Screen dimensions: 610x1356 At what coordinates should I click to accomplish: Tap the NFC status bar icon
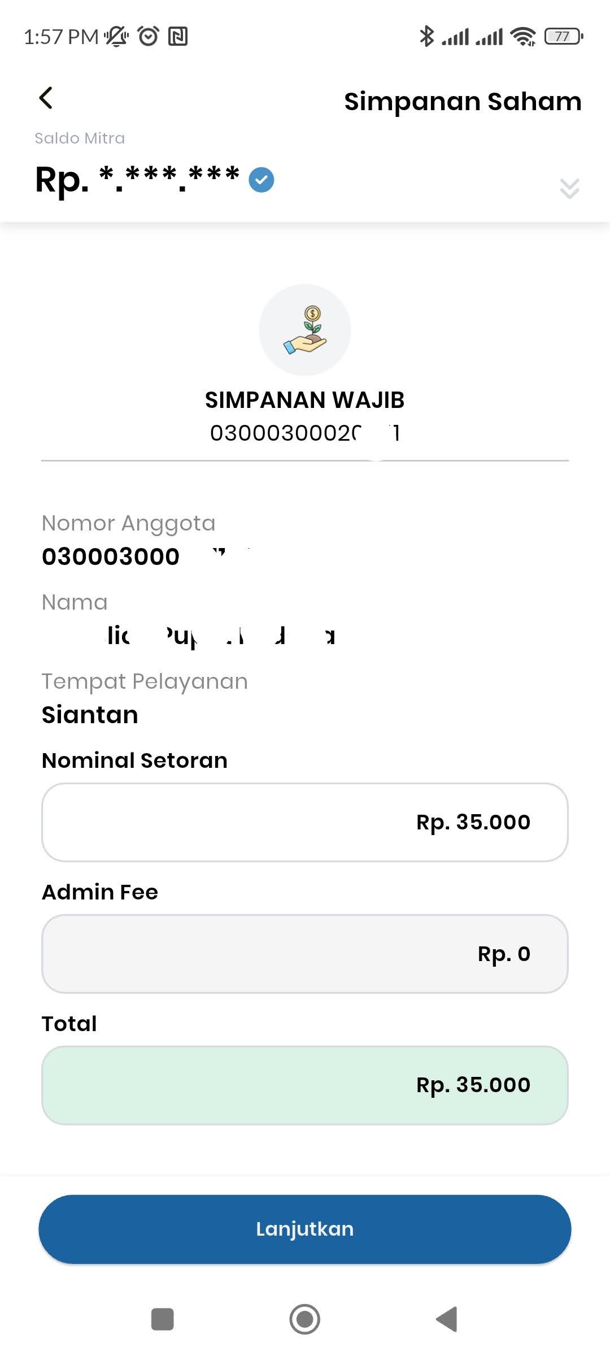(178, 37)
